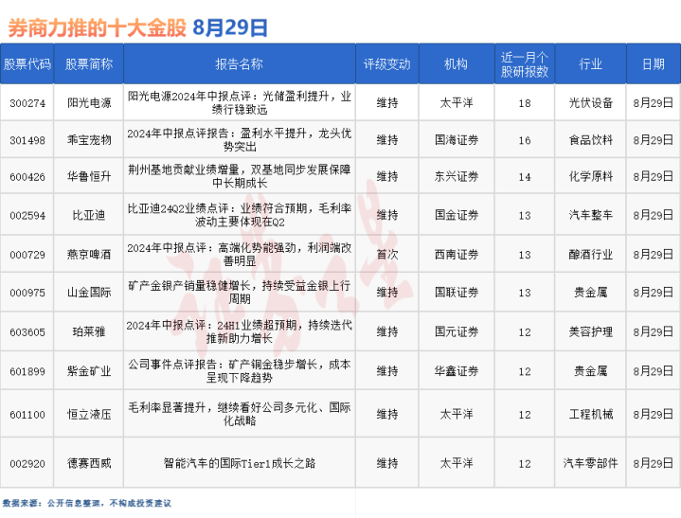This screenshot has height=518, width=681.
Task: Select stock code 601899
Action: tap(27, 371)
